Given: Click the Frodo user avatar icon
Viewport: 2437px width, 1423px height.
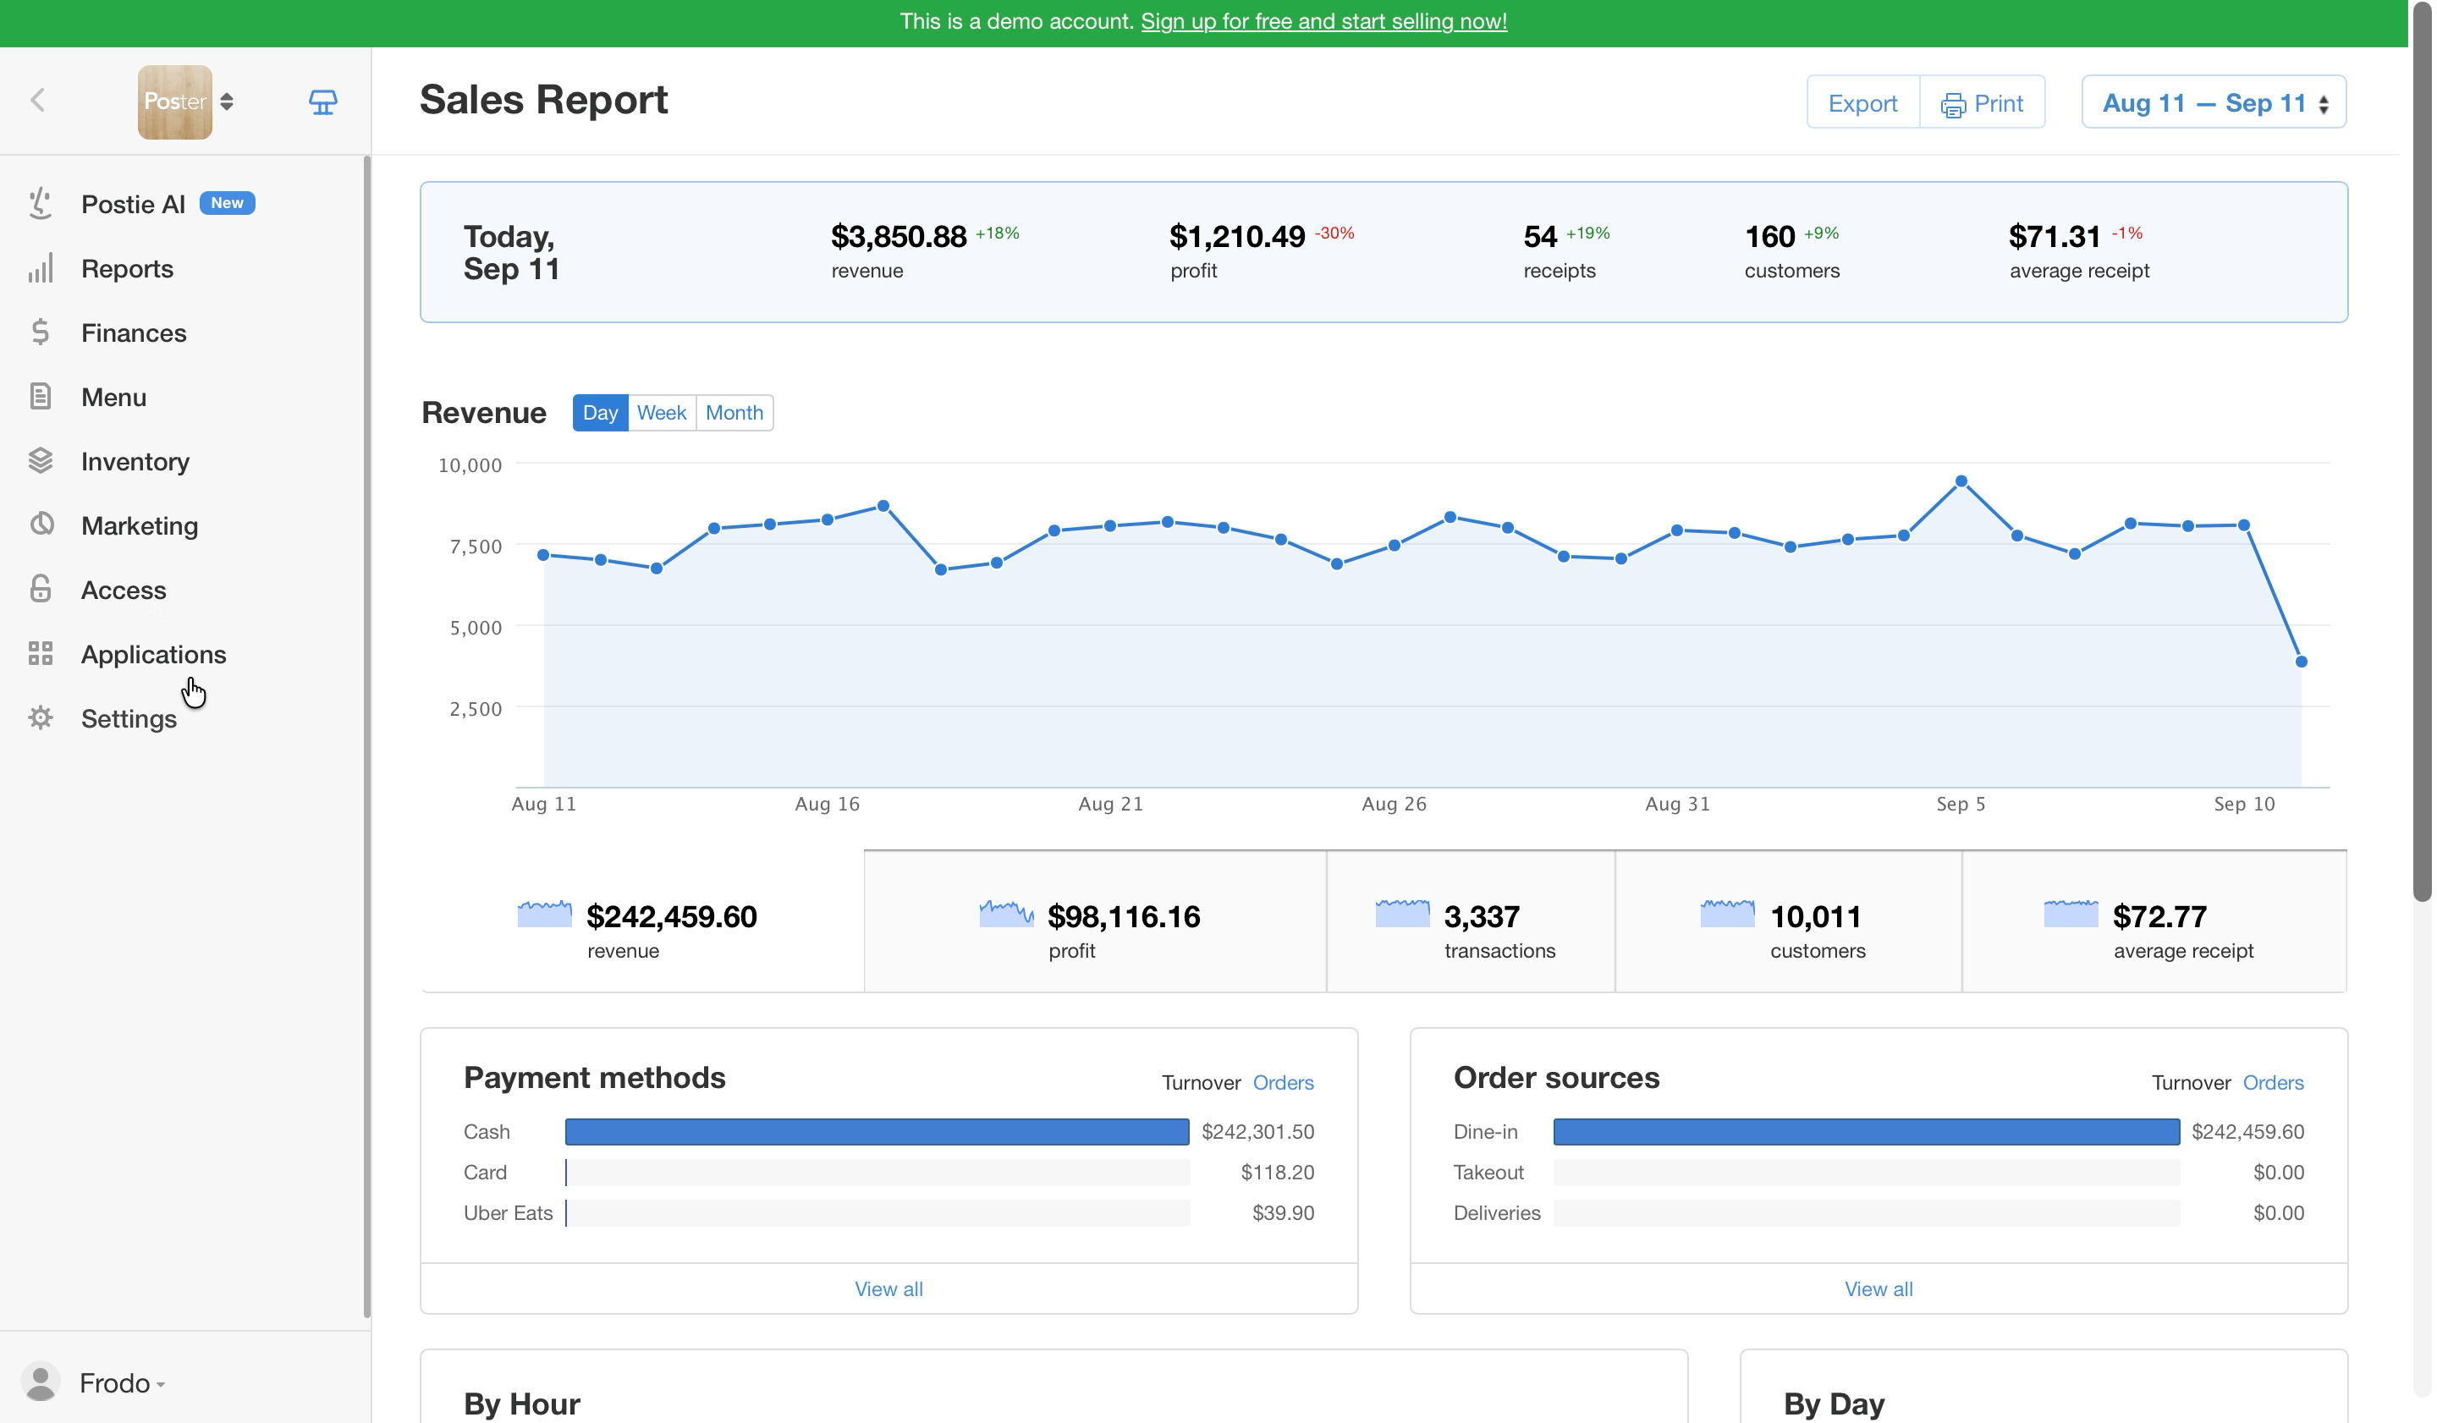Looking at the screenshot, I should coord(41,1382).
